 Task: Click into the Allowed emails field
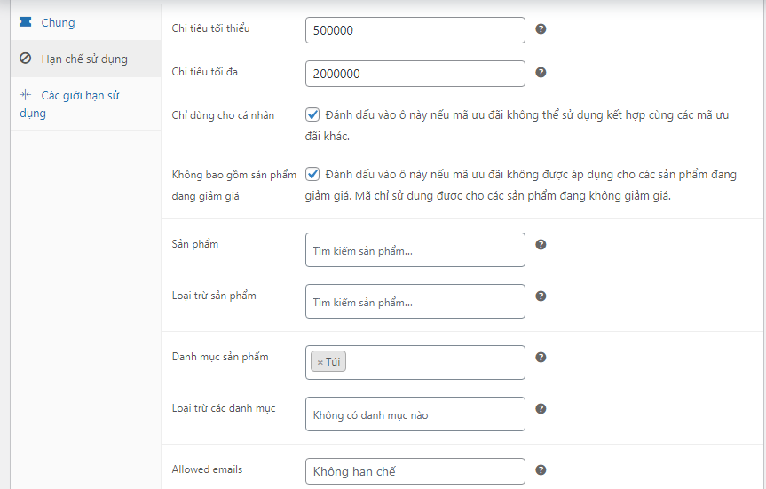415,471
